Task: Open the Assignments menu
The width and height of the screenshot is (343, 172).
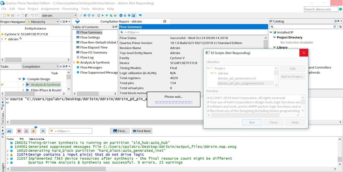Action: pyautogui.click(x=50, y=9)
